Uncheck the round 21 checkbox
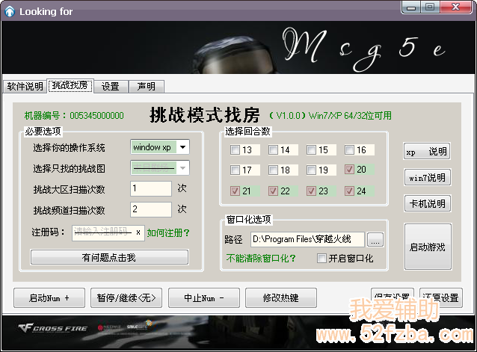The height and width of the screenshot is (352, 477). coord(235,191)
